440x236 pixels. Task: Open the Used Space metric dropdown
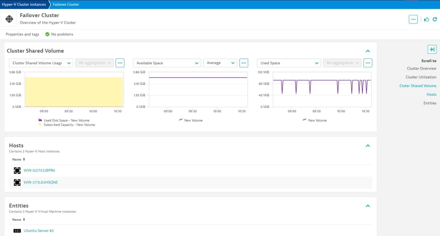(x=289, y=63)
